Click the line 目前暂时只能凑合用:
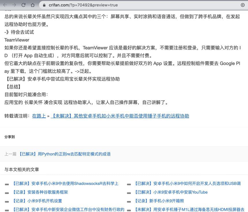 point(26,95)
